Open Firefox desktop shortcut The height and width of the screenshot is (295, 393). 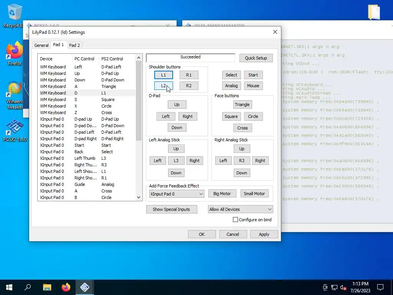tap(15, 54)
